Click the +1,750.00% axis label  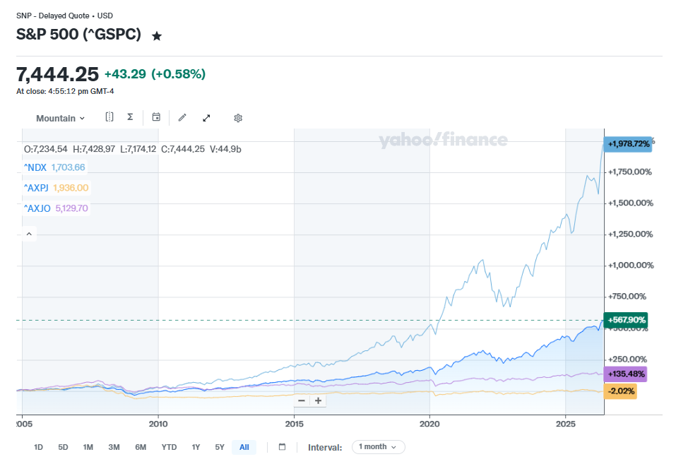tap(630, 172)
